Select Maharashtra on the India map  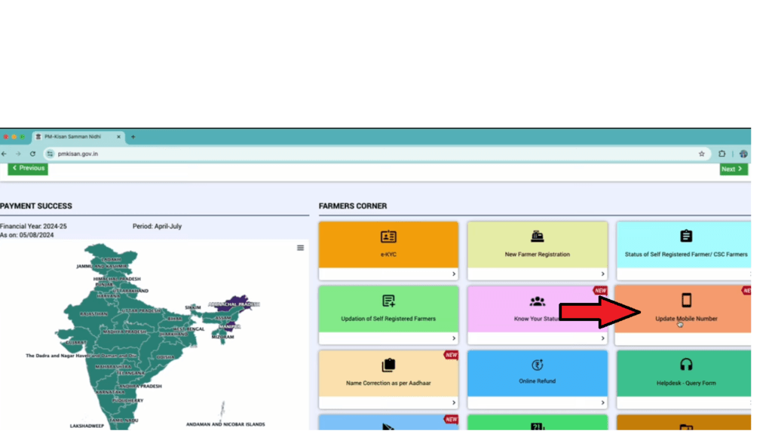(x=113, y=367)
